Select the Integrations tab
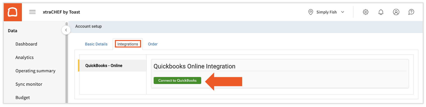This screenshot has width=426, height=107. click(128, 44)
